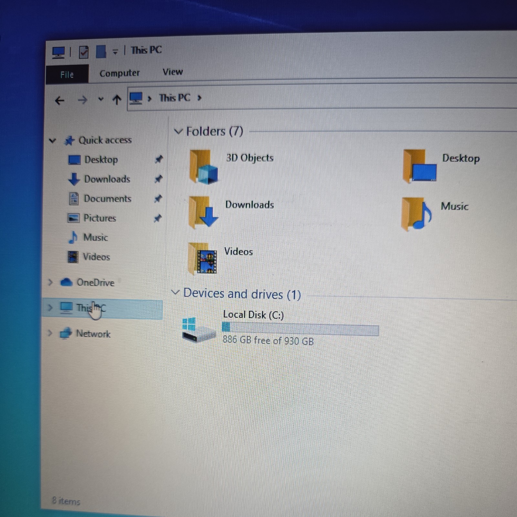Click the pin icon next to Pictures

(x=157, y=219)
